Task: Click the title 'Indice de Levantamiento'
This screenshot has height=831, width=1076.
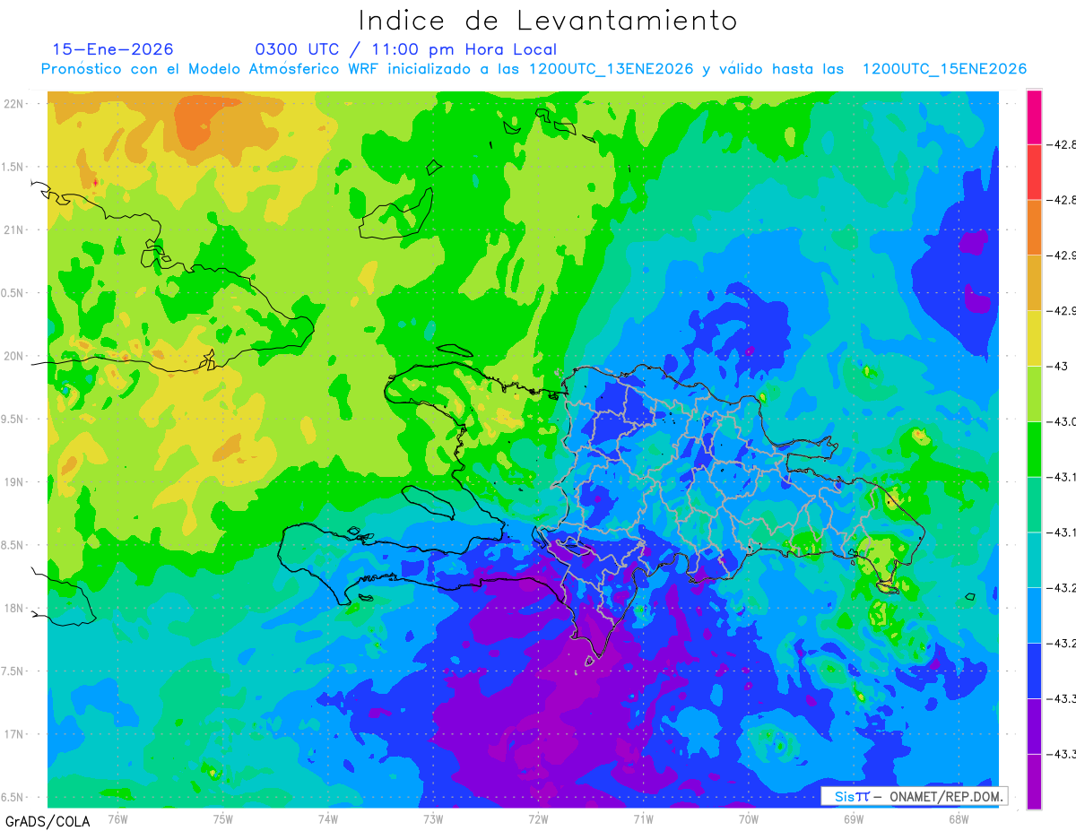Action: click(547, 20)
